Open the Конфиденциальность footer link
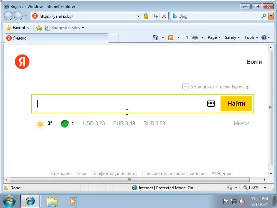Image resolution: width=277 pixels, height=208 pixels. tap(115, 174)
